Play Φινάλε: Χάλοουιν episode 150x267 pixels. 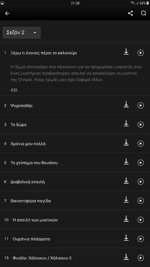141,258
